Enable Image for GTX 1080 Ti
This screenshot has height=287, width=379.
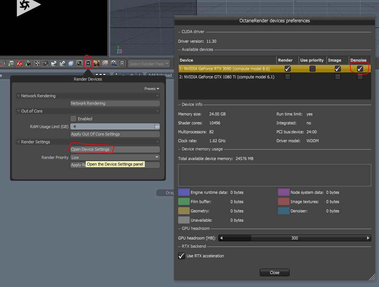pos(338,77)
